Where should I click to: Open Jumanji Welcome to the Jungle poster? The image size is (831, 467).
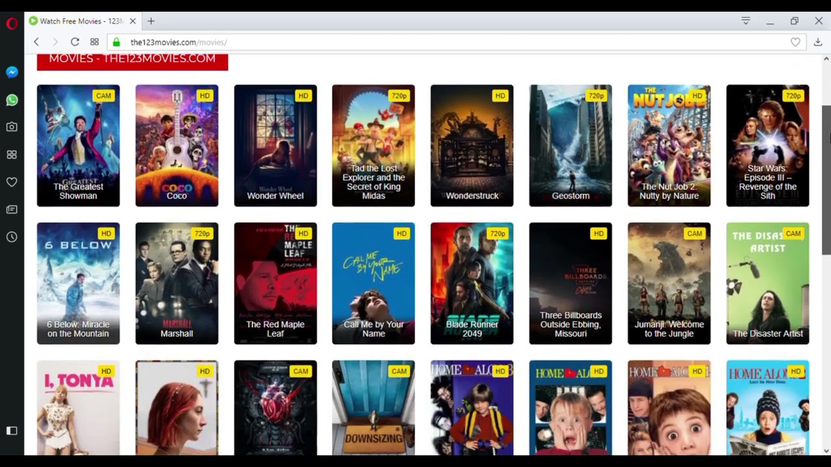669,283
